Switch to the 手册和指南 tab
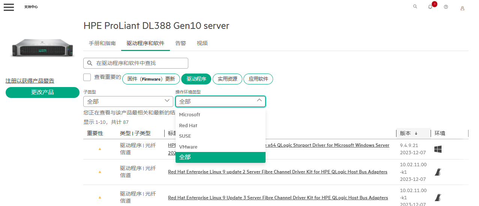The height and width of the screenshot is (206, 479). [x=102, y=43]
